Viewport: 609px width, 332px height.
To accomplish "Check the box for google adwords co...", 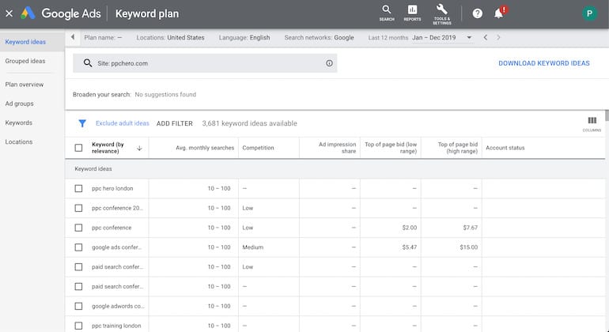I will (78, 306).
